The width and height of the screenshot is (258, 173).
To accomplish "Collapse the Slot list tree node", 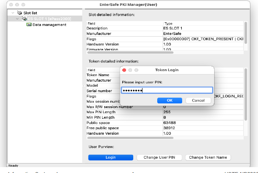I will (13, 13).
